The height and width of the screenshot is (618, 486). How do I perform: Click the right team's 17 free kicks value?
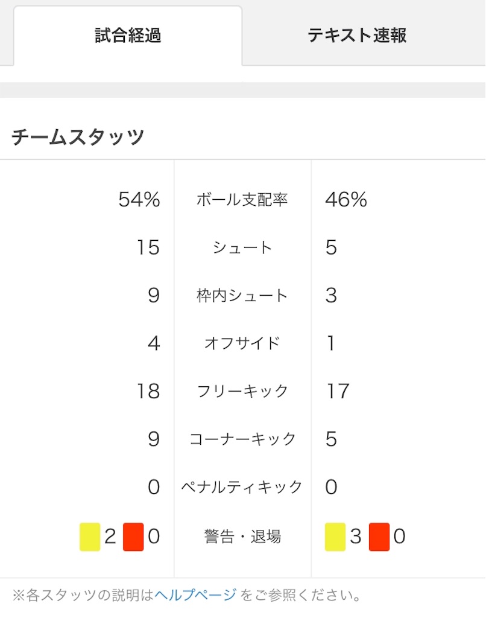tap(338, 391)
